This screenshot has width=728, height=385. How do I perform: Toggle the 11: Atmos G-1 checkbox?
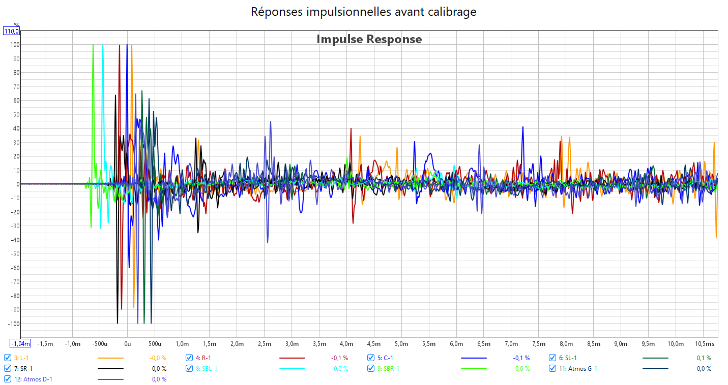[552, 368]
